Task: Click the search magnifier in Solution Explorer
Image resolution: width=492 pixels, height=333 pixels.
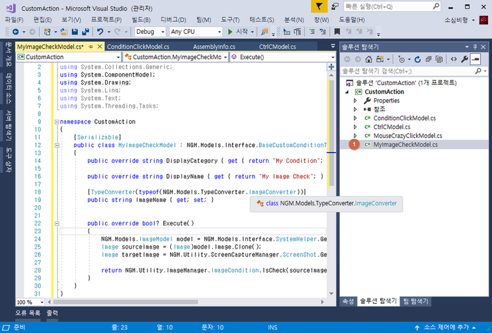Action: (x=478, y=71)
